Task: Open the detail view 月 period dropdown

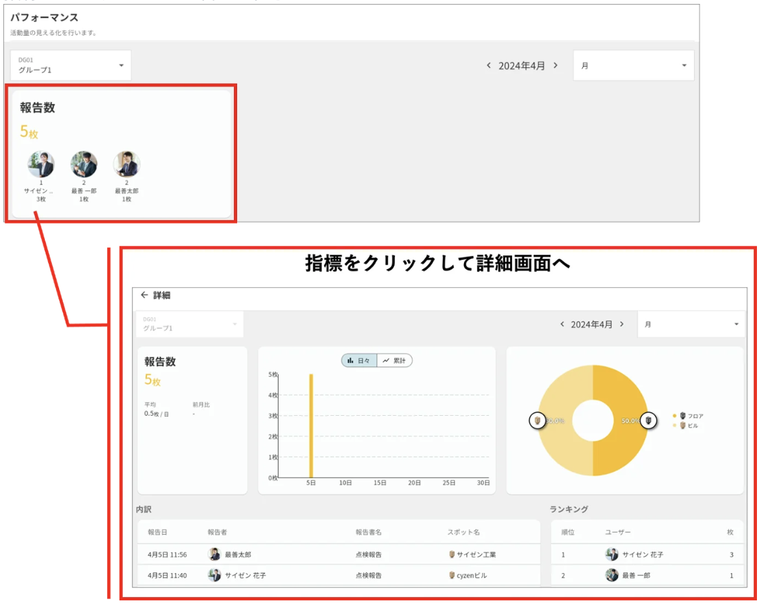Action: 691,324
